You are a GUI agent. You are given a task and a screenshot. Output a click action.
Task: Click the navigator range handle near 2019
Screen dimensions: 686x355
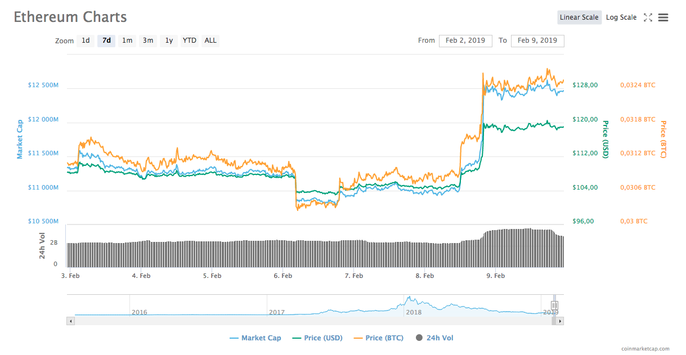pyautogui.click(x=553, y=305)
